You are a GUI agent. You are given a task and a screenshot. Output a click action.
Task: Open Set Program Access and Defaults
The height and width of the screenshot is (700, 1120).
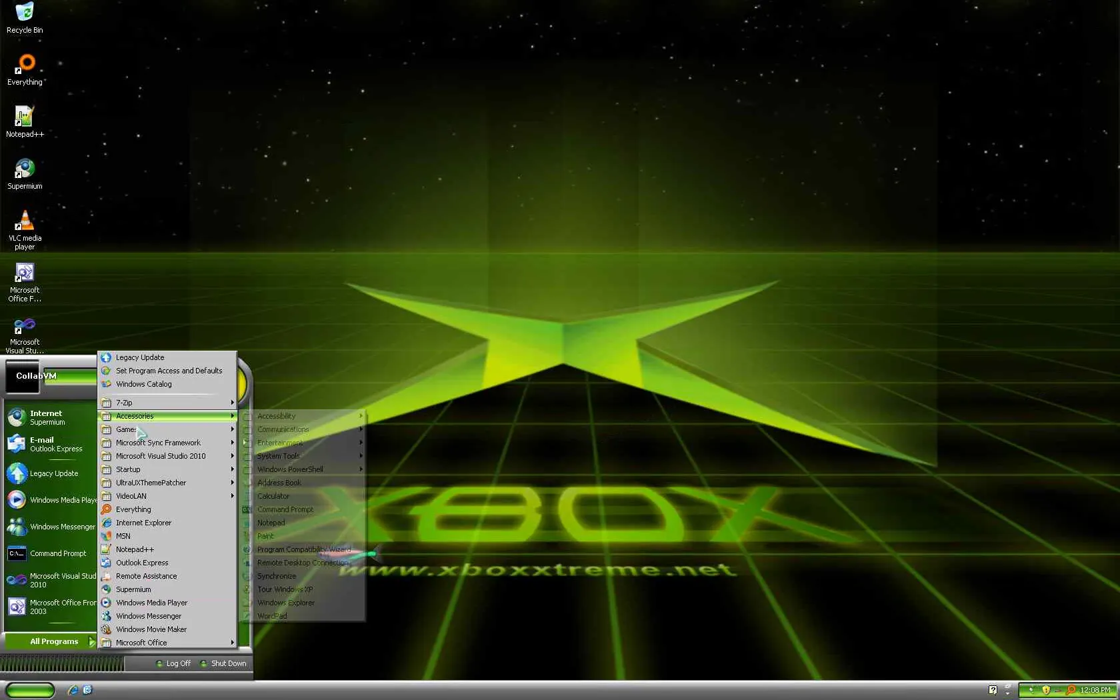tap(167, 371)
